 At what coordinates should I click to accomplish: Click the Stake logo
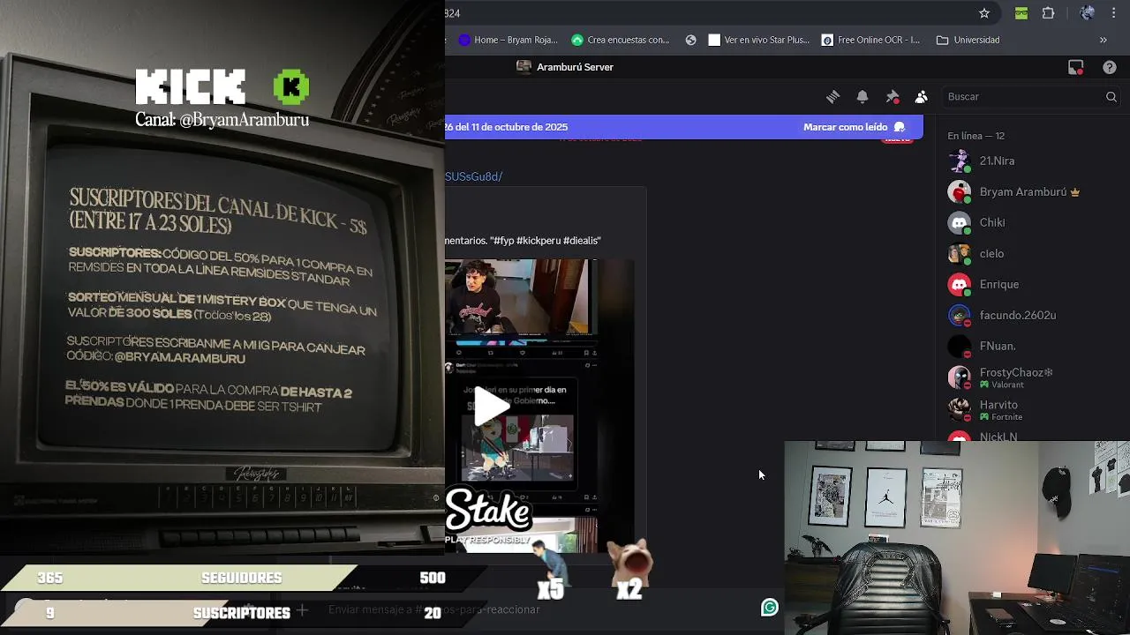click(488, 512)
